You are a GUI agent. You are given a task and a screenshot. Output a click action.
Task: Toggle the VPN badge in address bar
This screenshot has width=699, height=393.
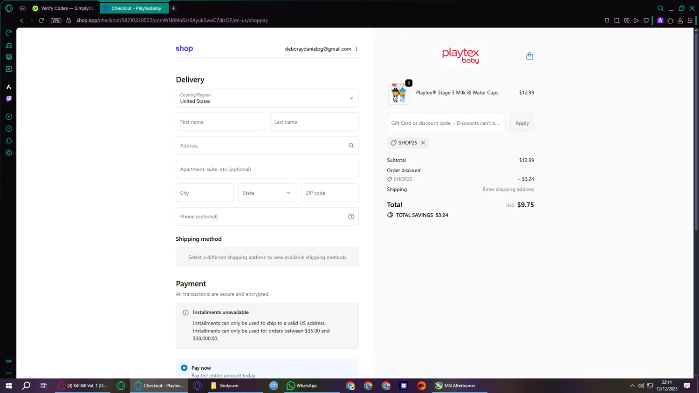[x=56, y=20]
